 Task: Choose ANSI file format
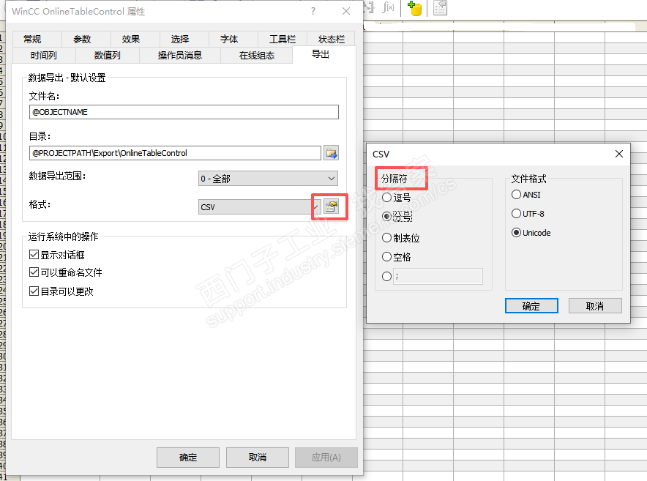pyautogui.click(x=526, y=195)
